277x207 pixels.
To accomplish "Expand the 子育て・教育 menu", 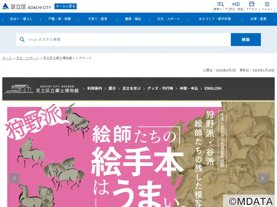I will tap(98, 19).
